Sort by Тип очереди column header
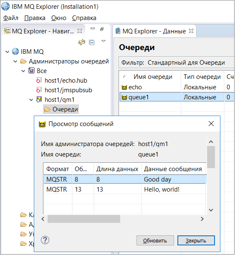Image resolution: width=235 pixels, height=255 pixels. click(202, 77)
